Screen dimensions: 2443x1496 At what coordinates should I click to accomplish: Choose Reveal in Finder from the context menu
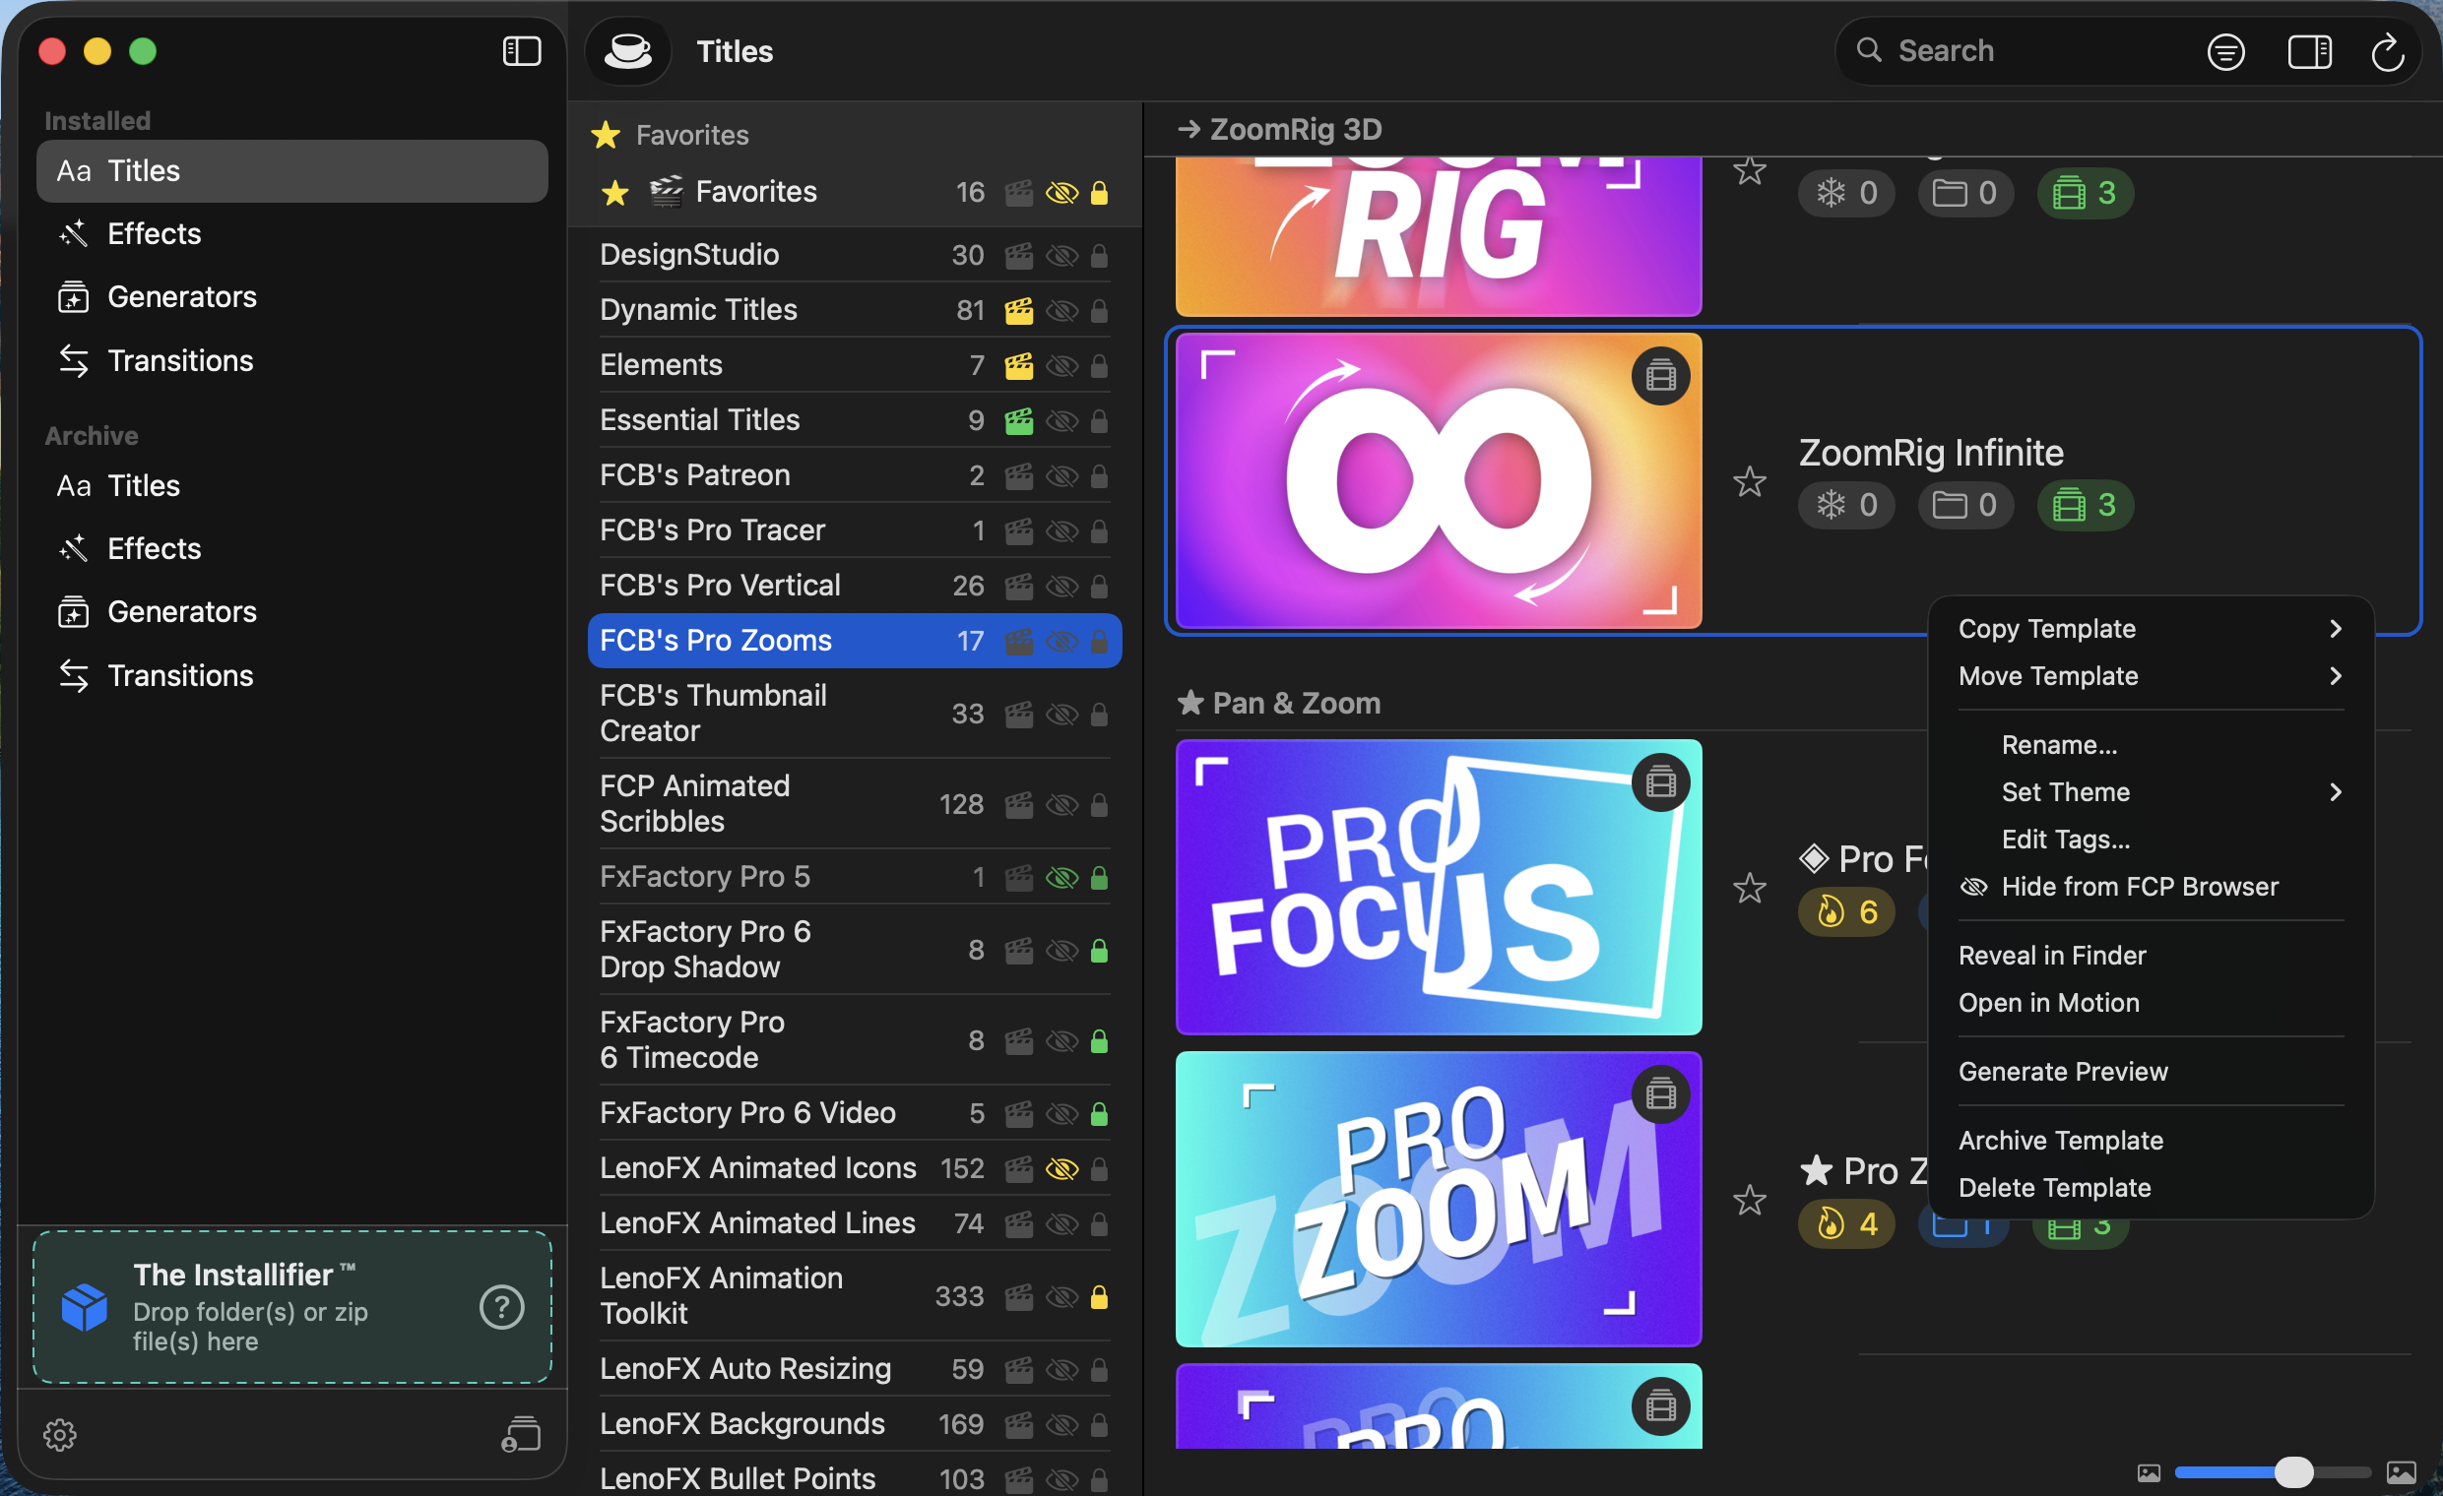pos(2052,955)
